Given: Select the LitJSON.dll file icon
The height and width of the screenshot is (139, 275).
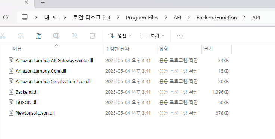Looking at the screenshot, I should point(11,102).
